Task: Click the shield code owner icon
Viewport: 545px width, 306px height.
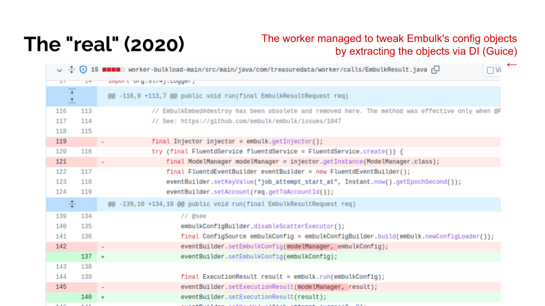Action: [83, 70]
